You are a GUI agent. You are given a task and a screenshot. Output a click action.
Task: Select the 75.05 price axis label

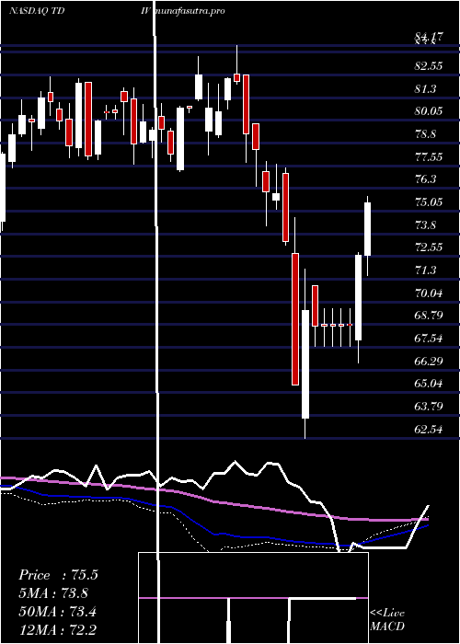pyautogui.click(x=429, y=202)
